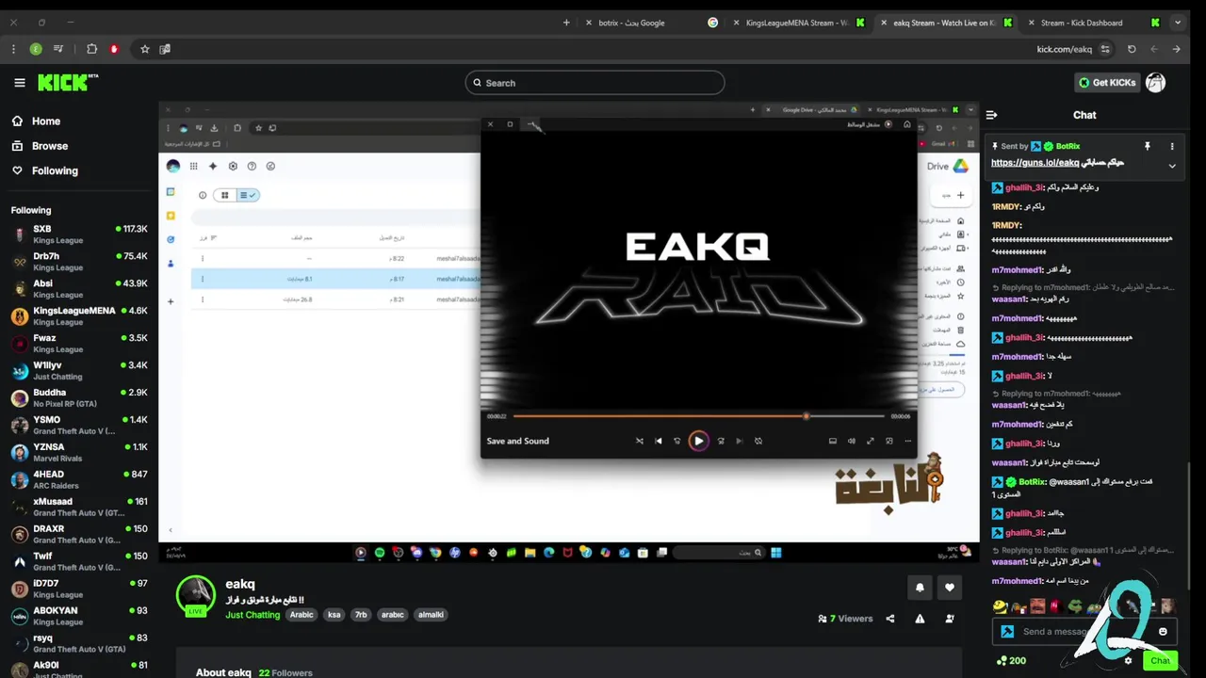
Task: Bookmark this page with star icon
Action: (x=145, y=49)
